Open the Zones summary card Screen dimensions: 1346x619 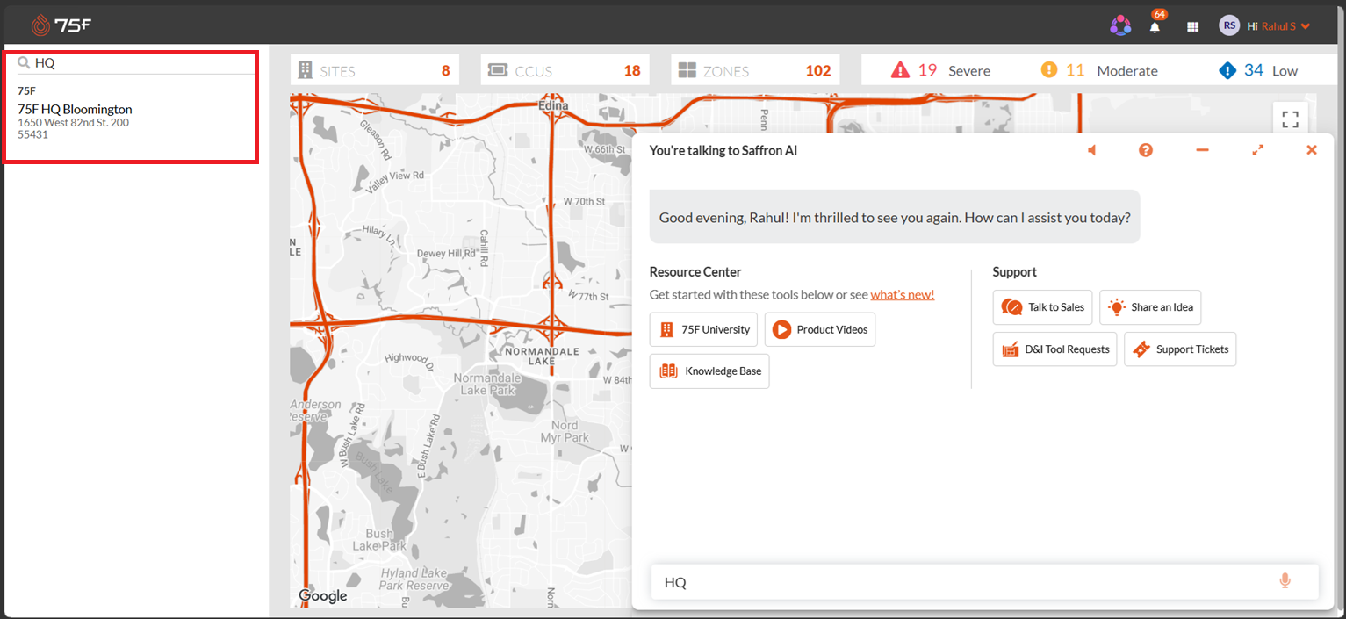coord(755,70)
